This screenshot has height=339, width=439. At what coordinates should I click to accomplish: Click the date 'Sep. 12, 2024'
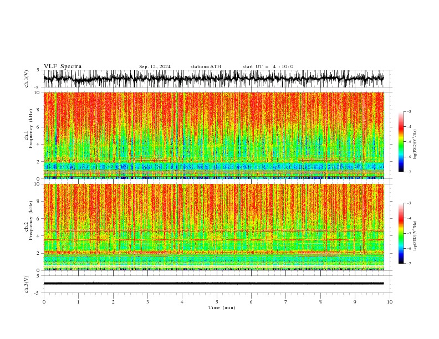(155, 66)
